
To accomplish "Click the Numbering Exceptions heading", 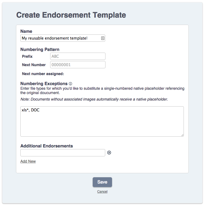I will pos(44,83).
